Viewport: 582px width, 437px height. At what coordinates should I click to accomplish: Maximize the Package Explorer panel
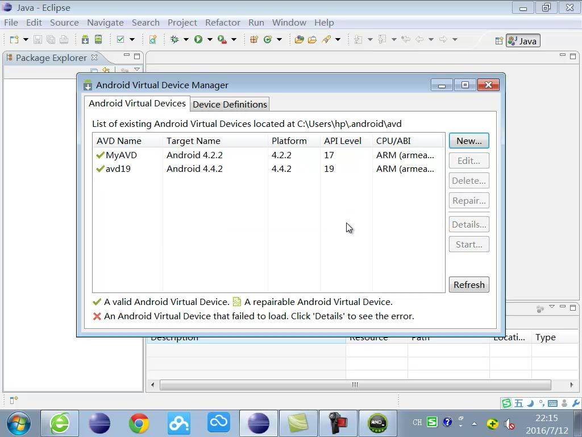pyautogui.click(x=137, y=56)
